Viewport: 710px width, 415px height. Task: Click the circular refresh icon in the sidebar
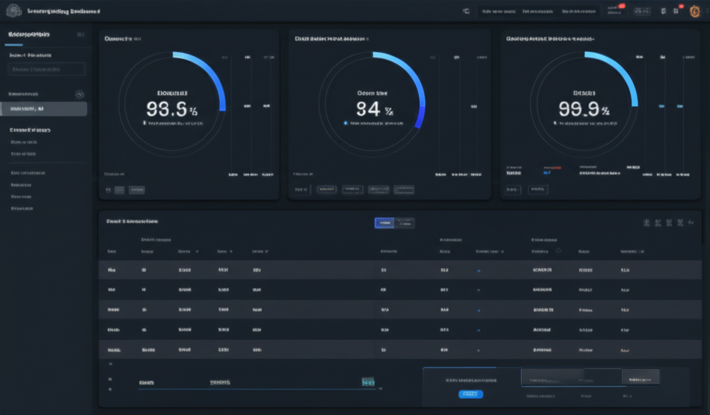click(x=80, y=94)
